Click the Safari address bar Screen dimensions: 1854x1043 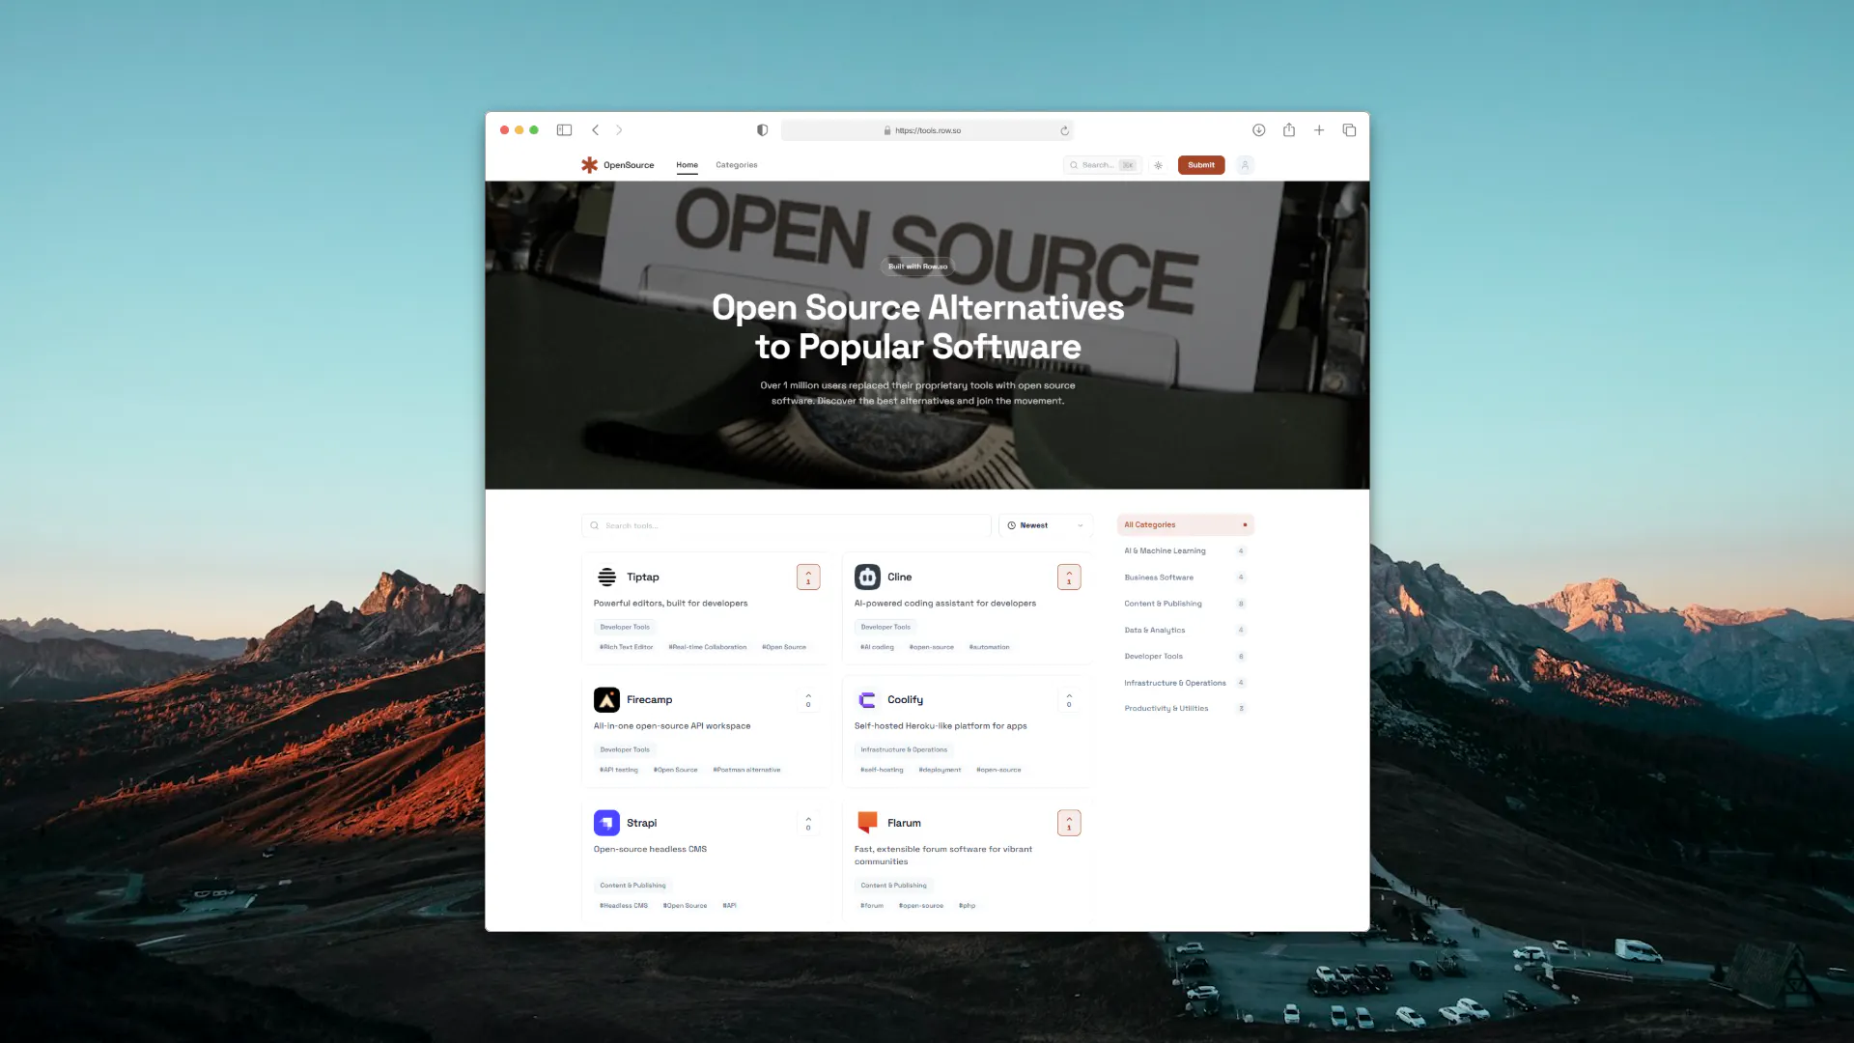(927, 130)
